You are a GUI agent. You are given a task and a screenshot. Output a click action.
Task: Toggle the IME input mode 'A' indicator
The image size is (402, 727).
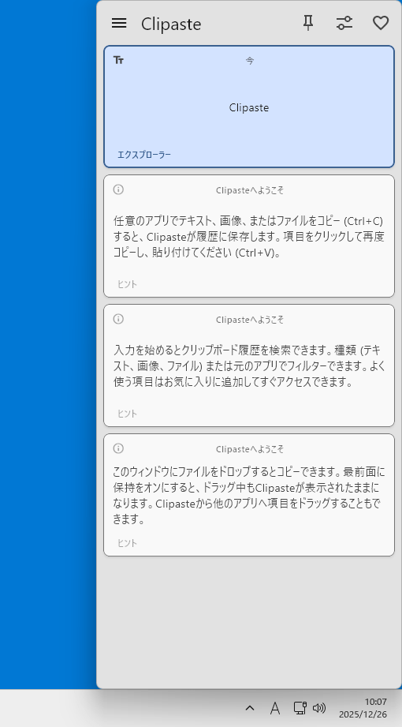[274, 708]
